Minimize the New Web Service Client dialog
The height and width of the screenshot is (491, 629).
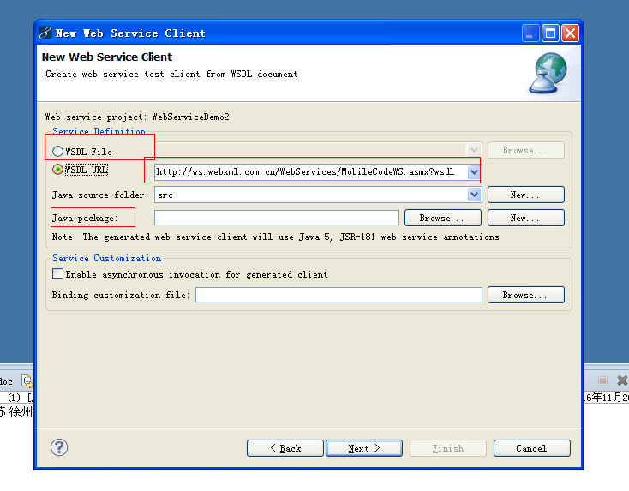point(530,33)
